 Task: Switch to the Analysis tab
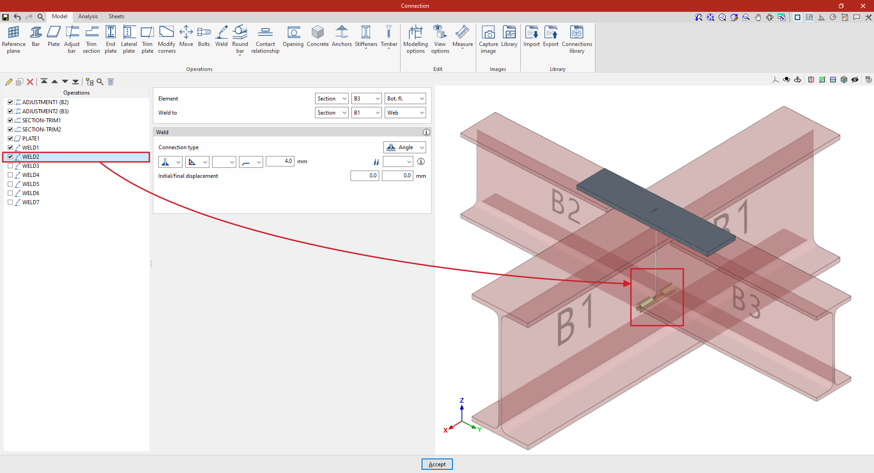pos(88,16)
